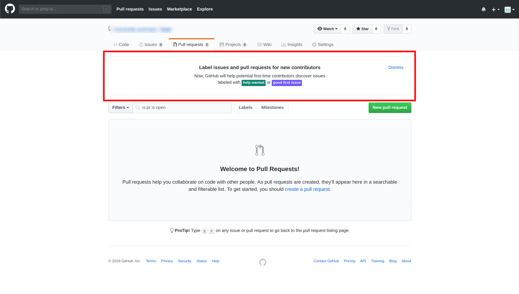This screenshot has width=519, height=294.
Task: Open Issues in top navigation
Action: coord(155,9)
